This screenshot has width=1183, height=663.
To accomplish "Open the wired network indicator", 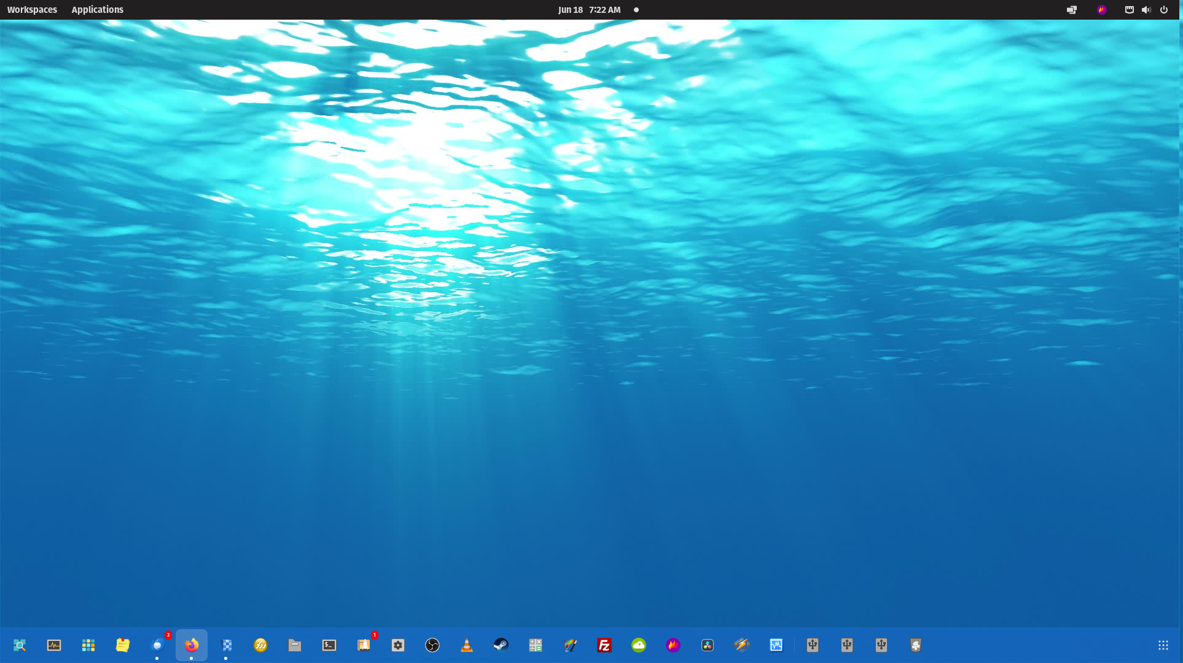I will (x=1130, y=10).
